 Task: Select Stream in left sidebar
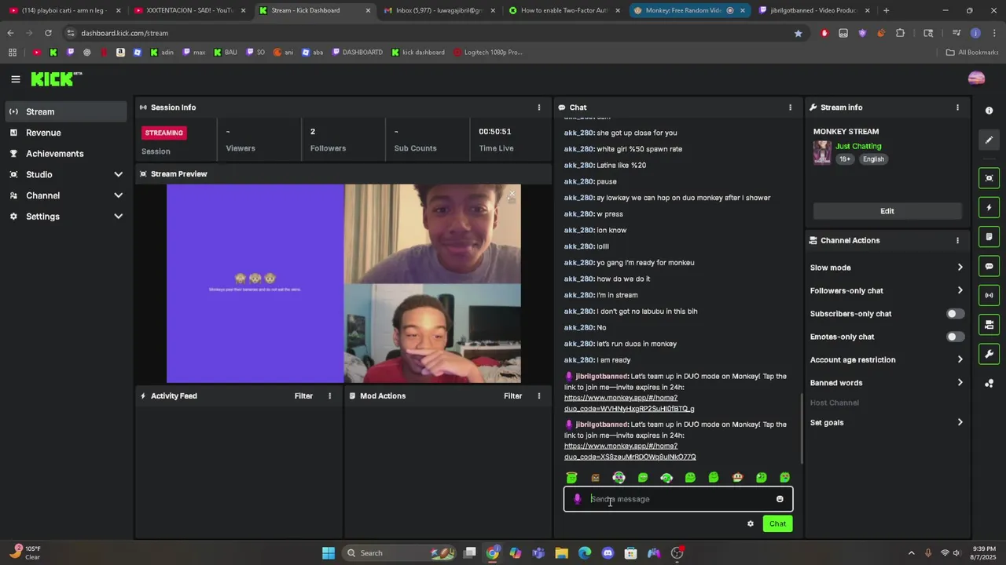(x=65, y=111)
